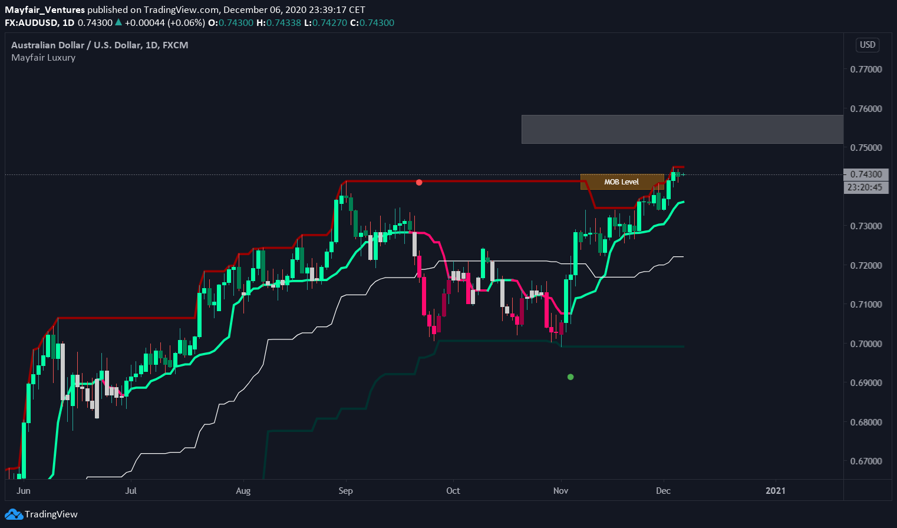The image size is (897, 528).
Task: Click the high value H:0.74338 in header
Action: tap(280, 23)
